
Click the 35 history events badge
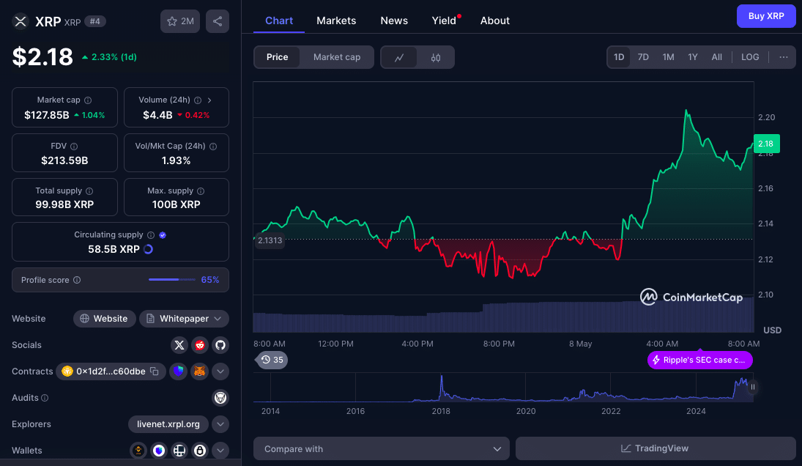pos(272,360)
